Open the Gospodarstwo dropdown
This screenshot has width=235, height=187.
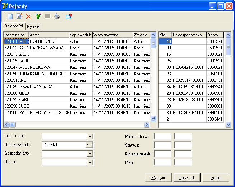pos(90,154)
